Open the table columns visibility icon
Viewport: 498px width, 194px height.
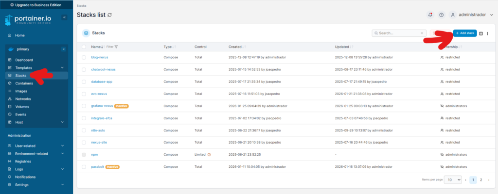[481, 33]
